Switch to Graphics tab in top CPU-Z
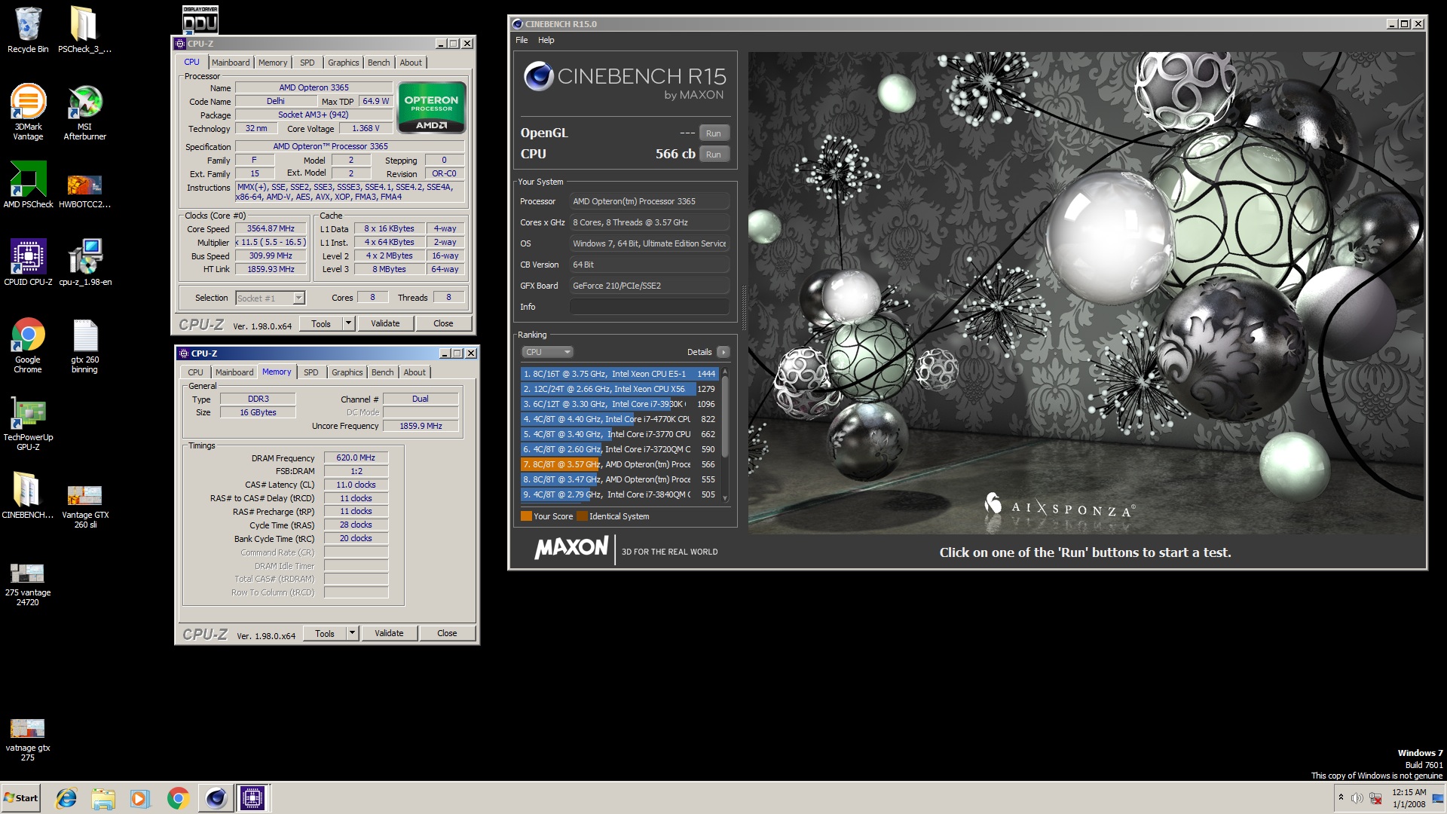The height and width of the screenshot is (814, 1447). point(343,63)
